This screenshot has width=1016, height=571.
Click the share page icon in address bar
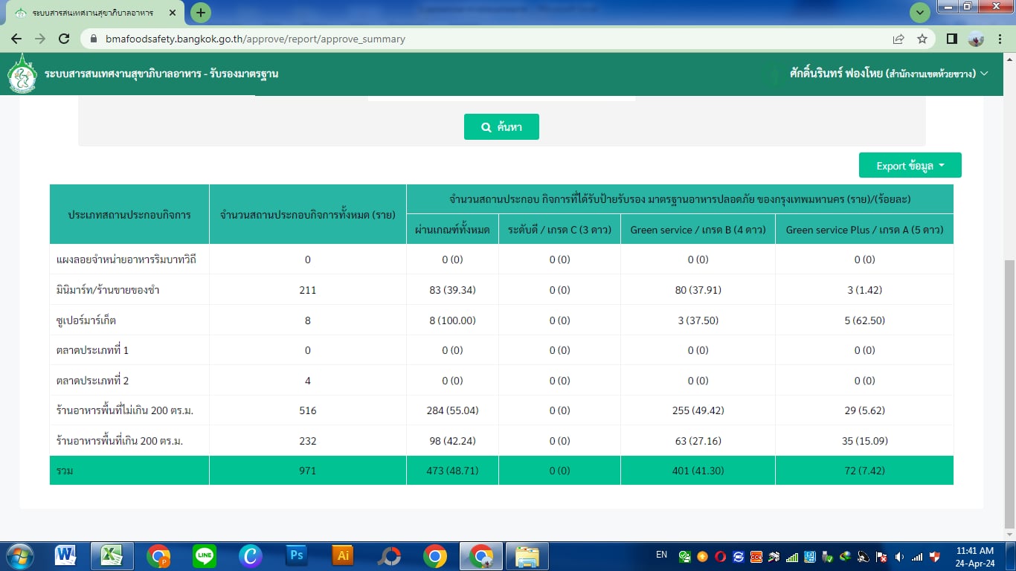(x=898, y=39)
